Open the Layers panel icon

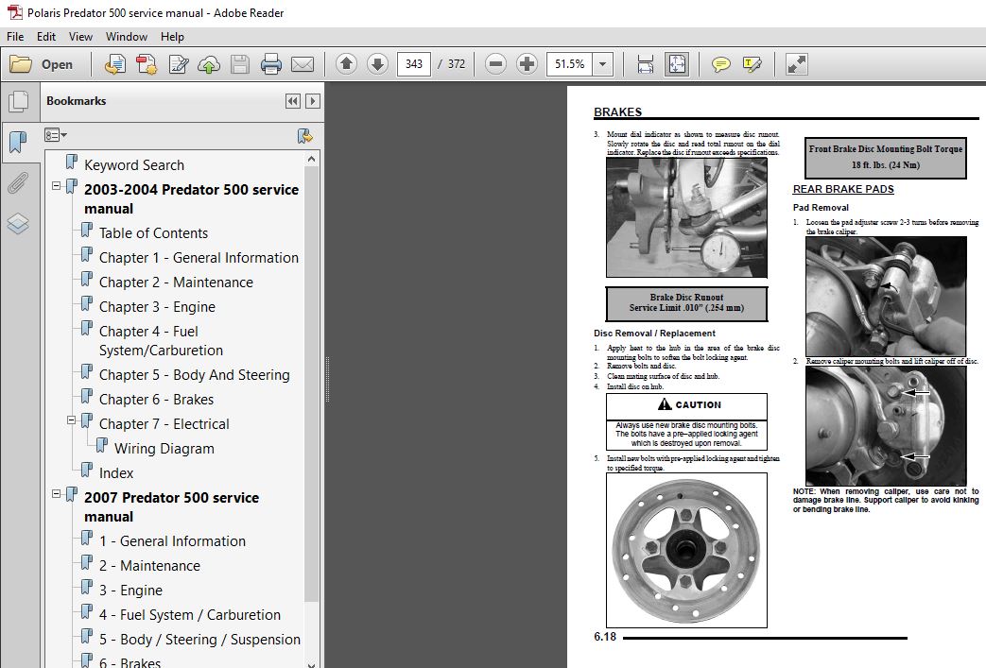pyautogui.click(x=18, y=224)
